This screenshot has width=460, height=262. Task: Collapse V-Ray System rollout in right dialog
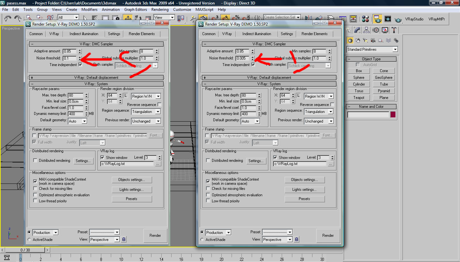[x=269, y=84]
